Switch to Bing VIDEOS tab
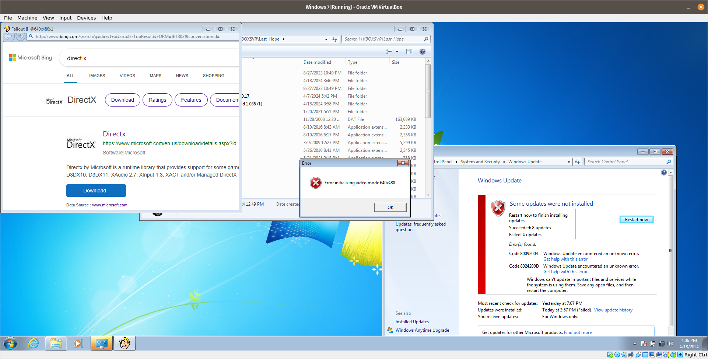The height and width of the screenshot is (359, 708). [127, 76]
